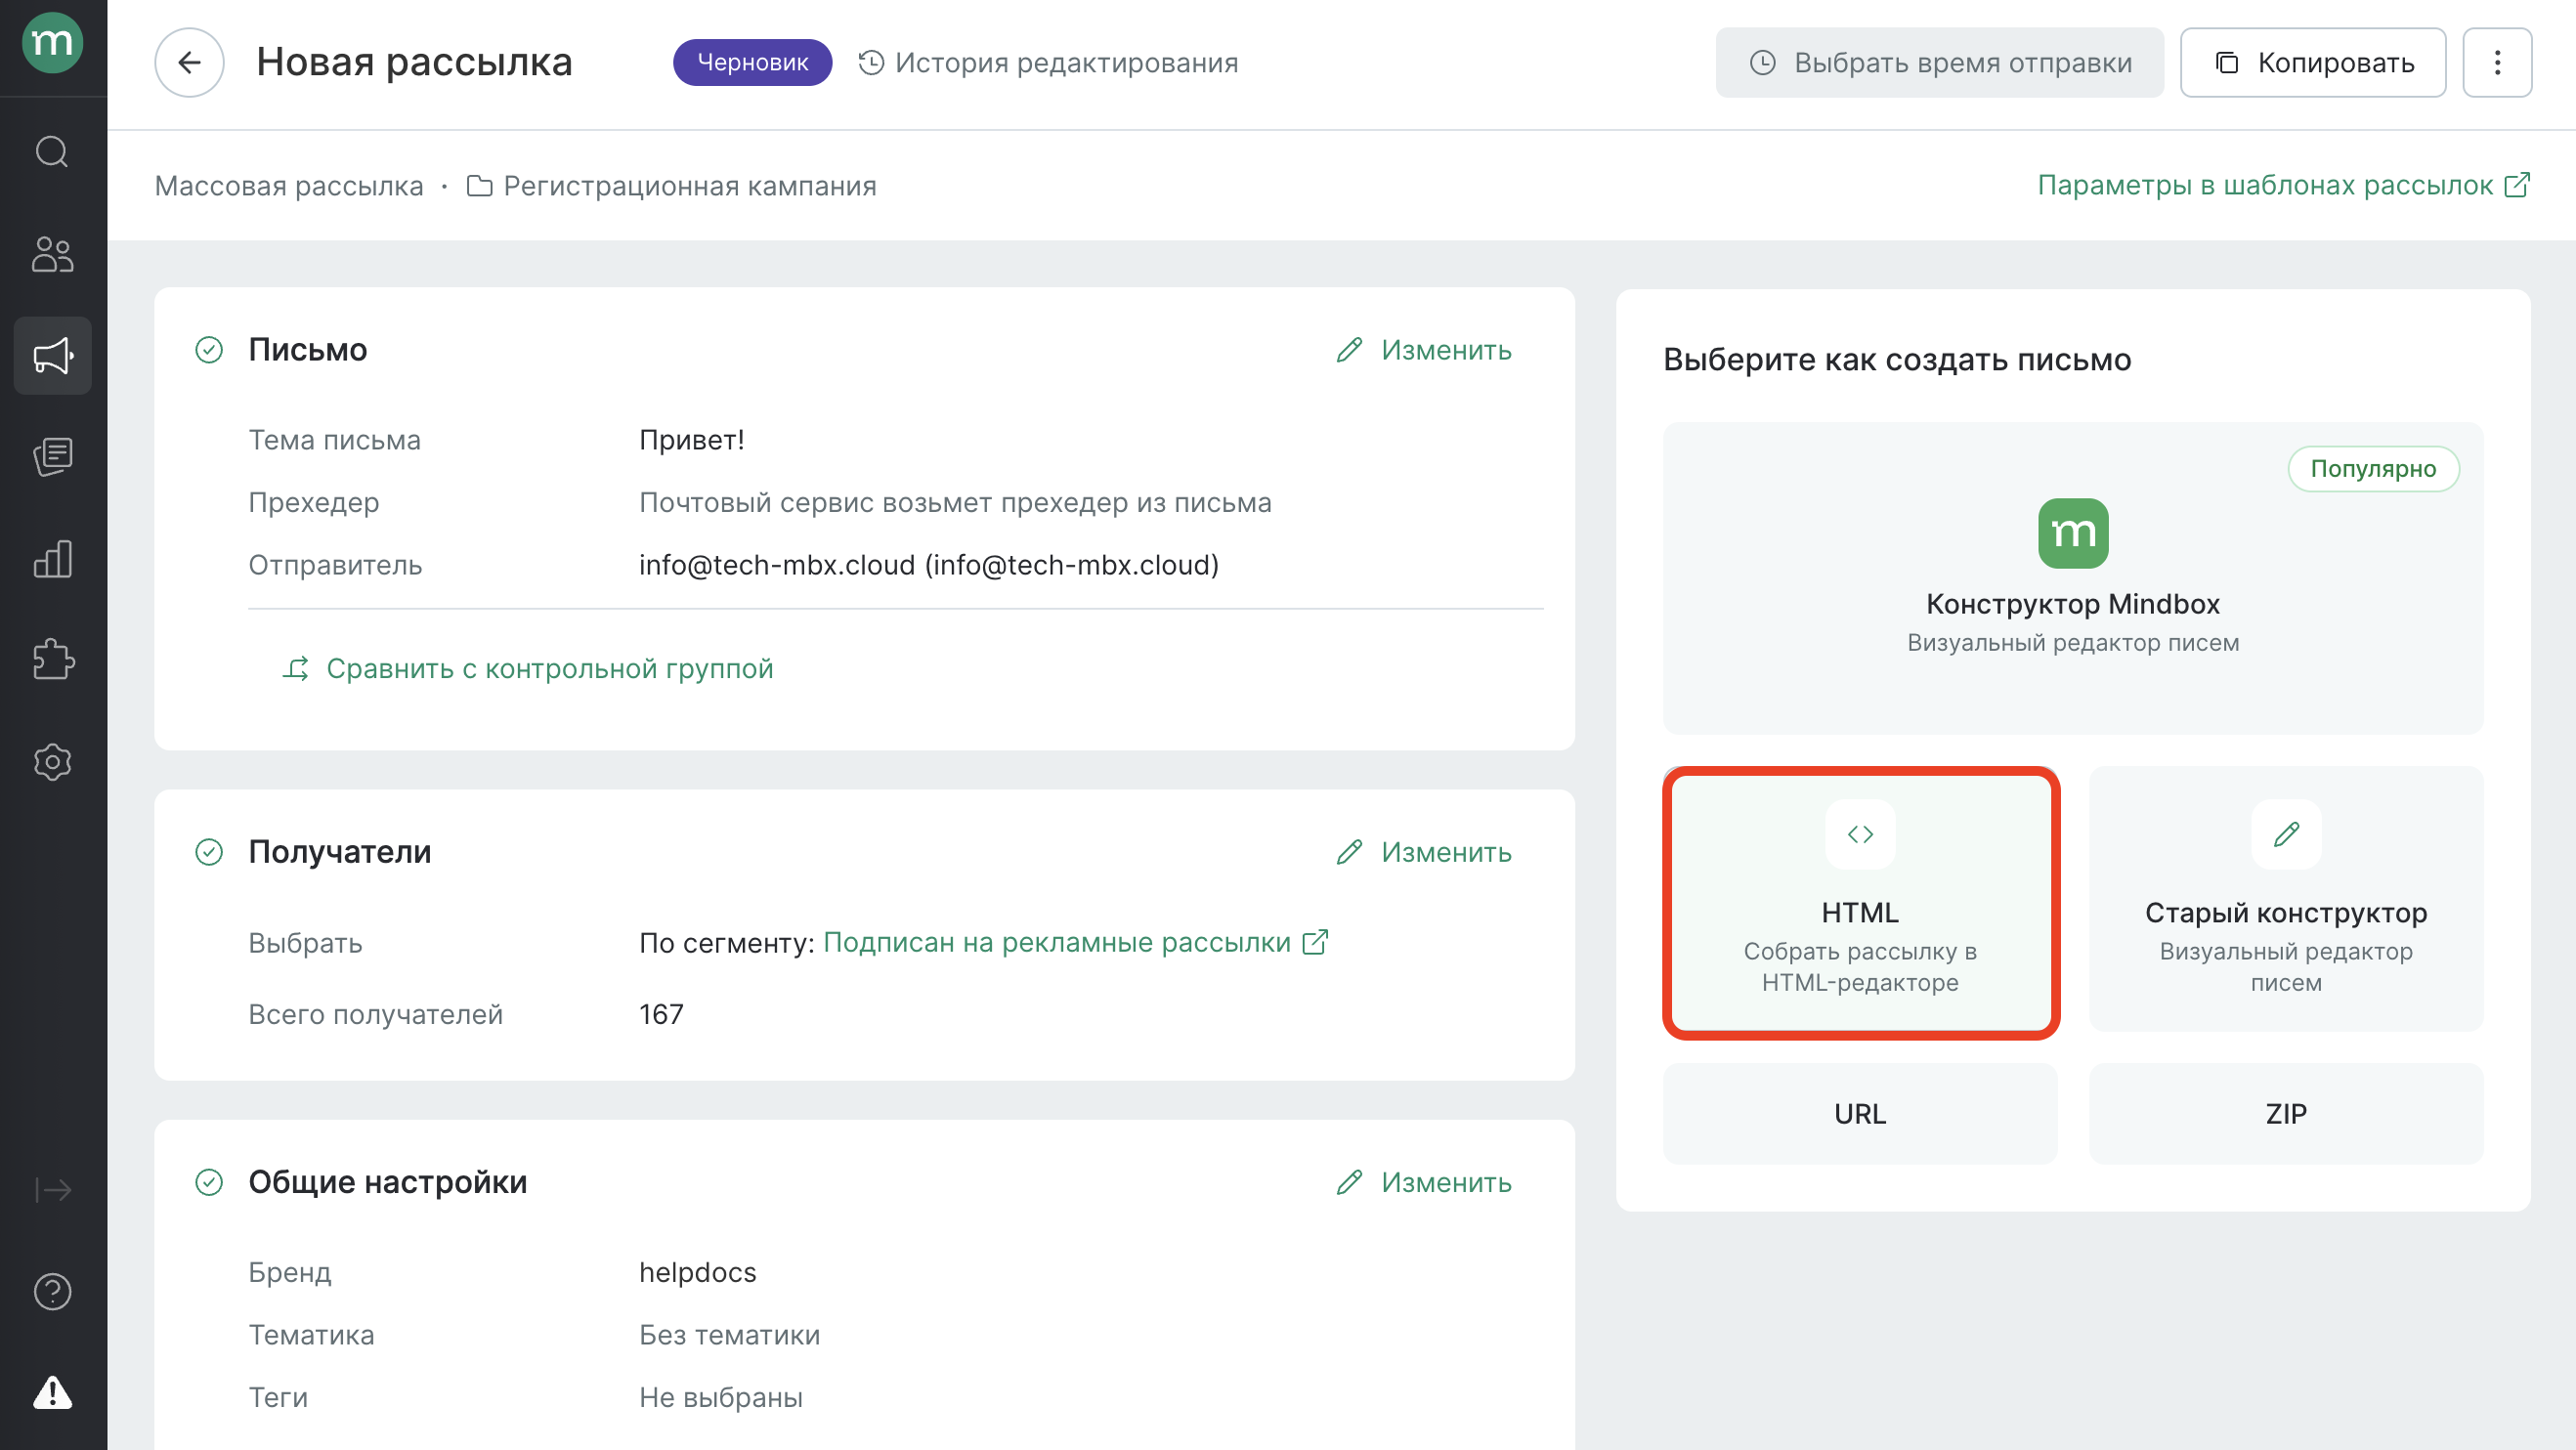Screen dimensions: 2576x1450
Task: Open help via the question mark icon
Action: pyautogui.click(x=52, y=1291)
